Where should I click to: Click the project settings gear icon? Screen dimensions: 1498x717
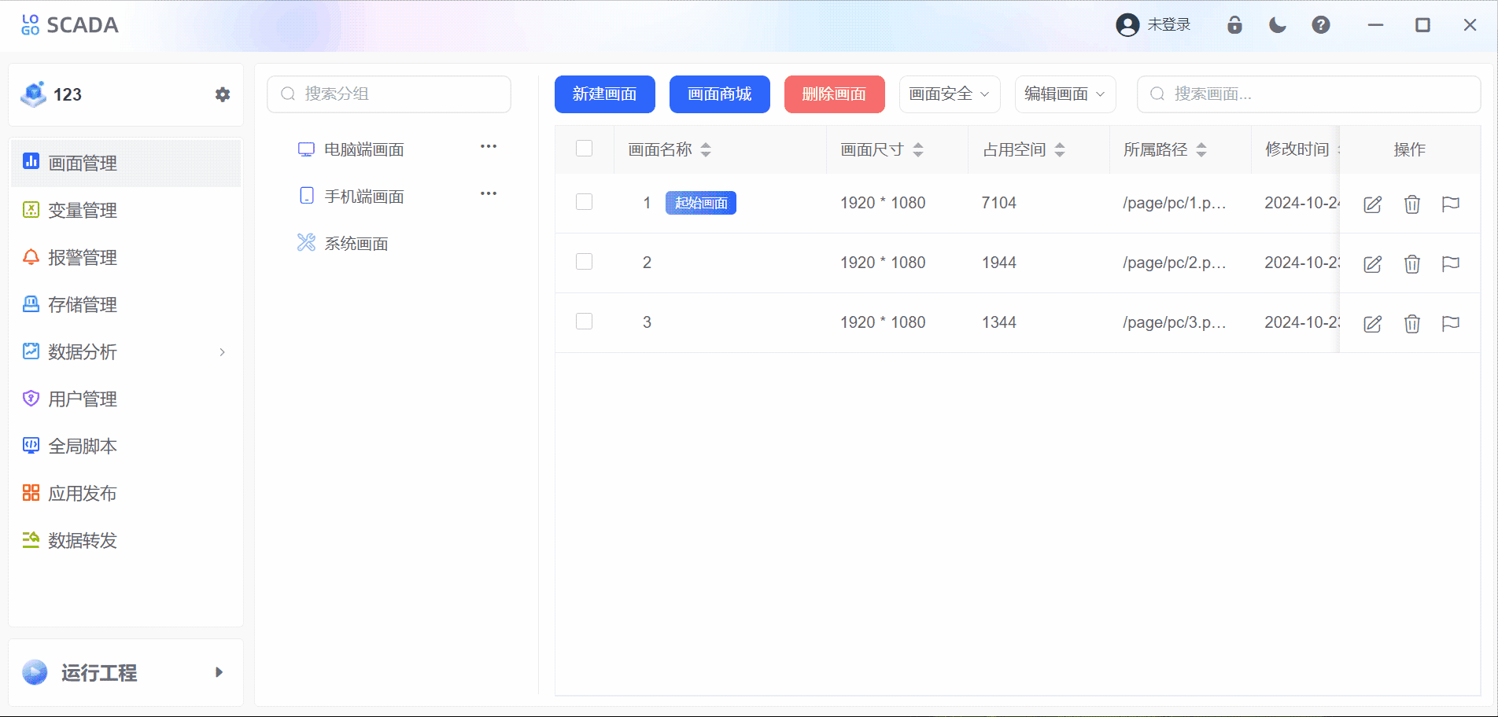coord(223,94)
